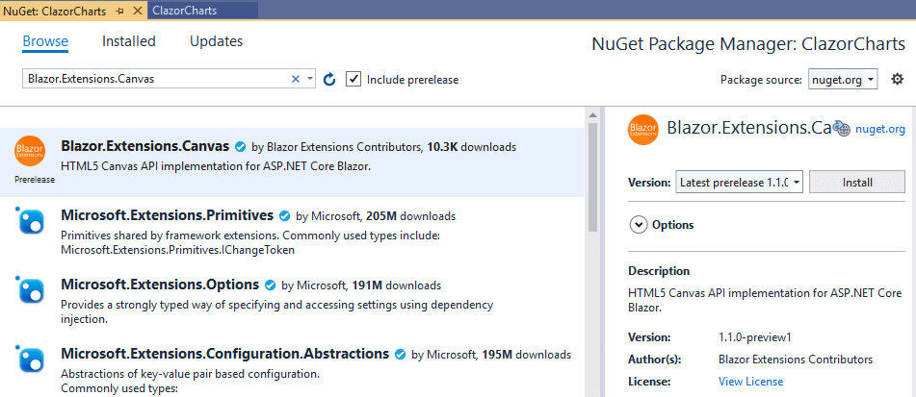This screenshot has width=916, height=397.
Task: Expand the Options section
Action: pyautogui.click(x=638, y=224)
